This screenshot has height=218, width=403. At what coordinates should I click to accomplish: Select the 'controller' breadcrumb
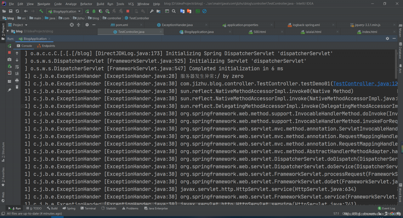(112, 18)
